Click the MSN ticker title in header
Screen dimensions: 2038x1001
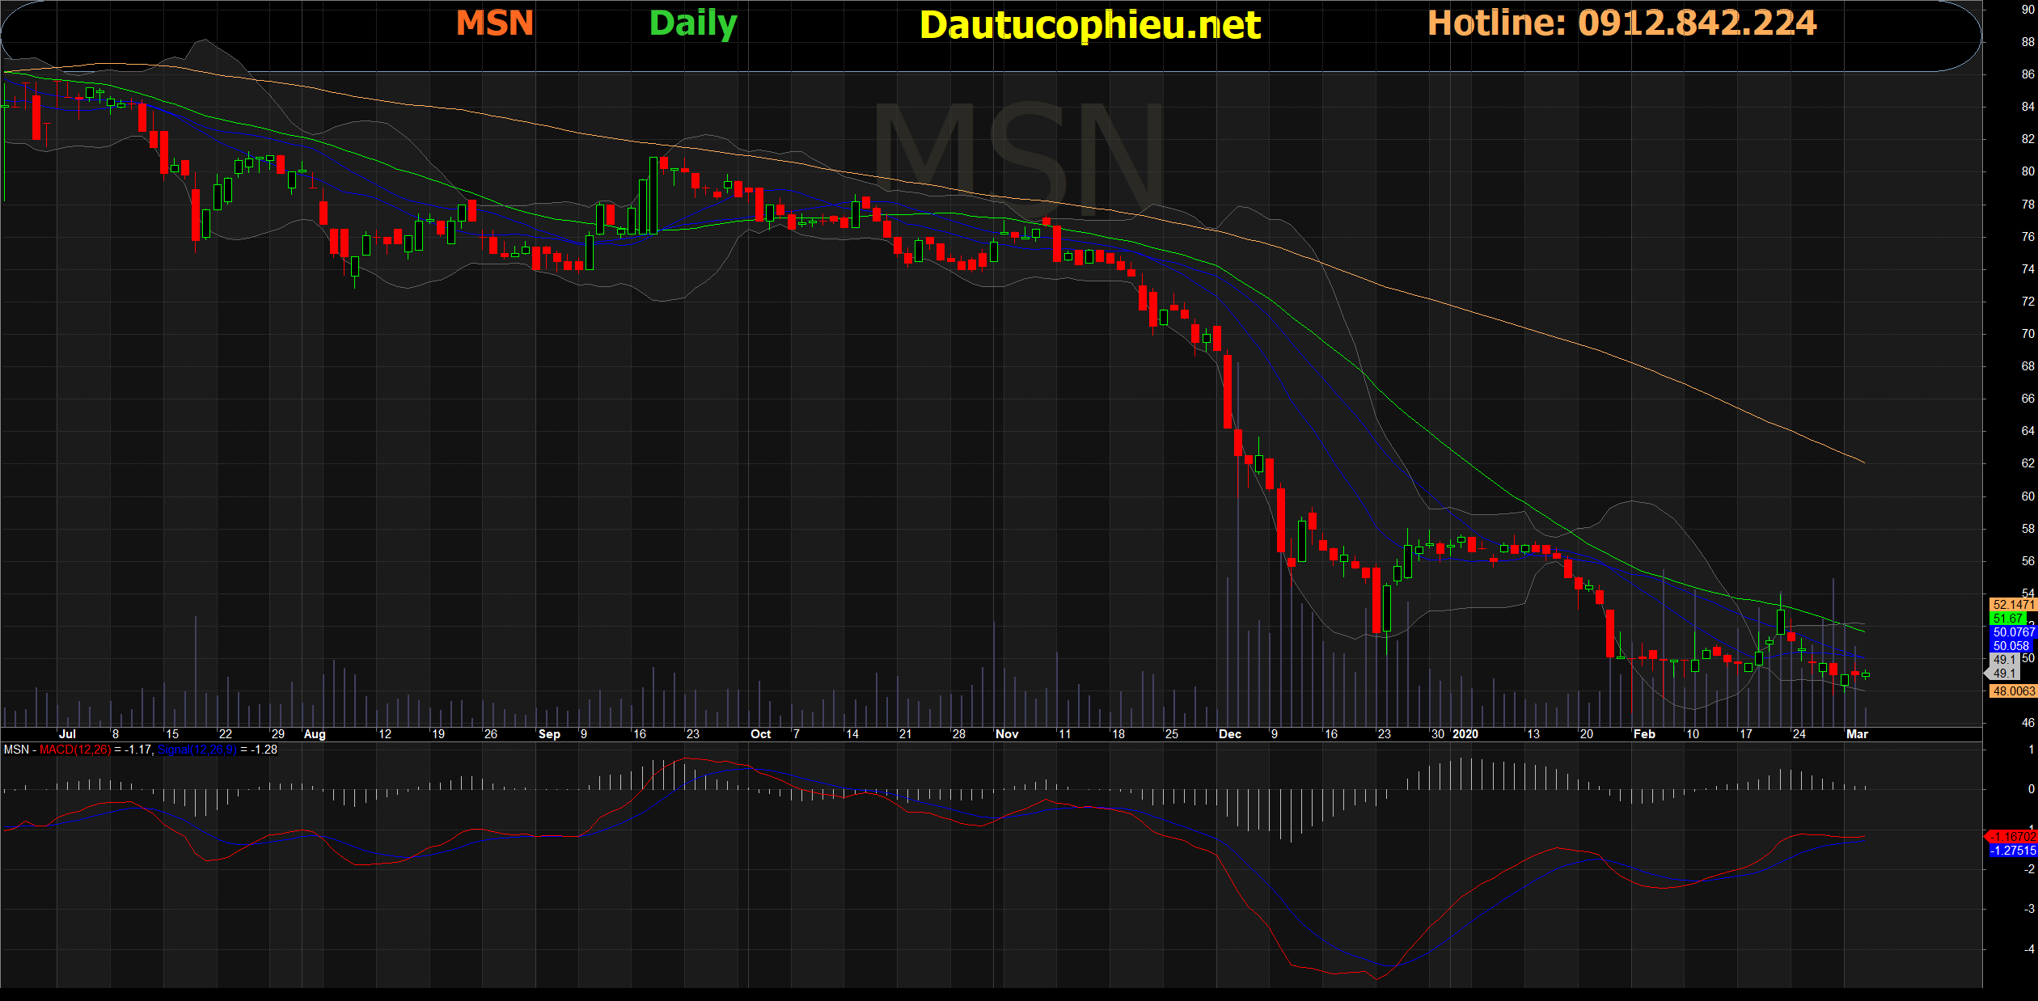[494, 23]
